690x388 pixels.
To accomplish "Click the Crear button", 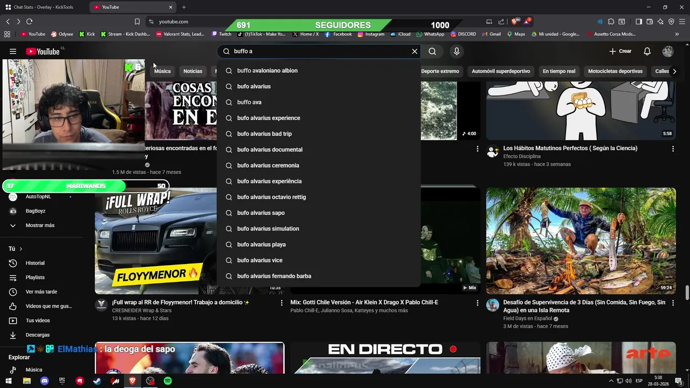I will (x=620, y=51).
